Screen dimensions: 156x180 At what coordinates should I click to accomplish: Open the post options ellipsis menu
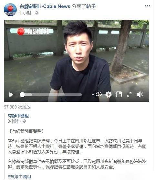tap(148, 6)
